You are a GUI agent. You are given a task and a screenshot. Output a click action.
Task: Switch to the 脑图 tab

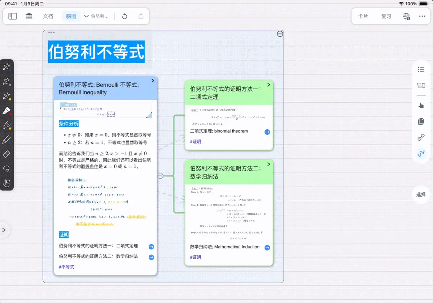(71, 16)
